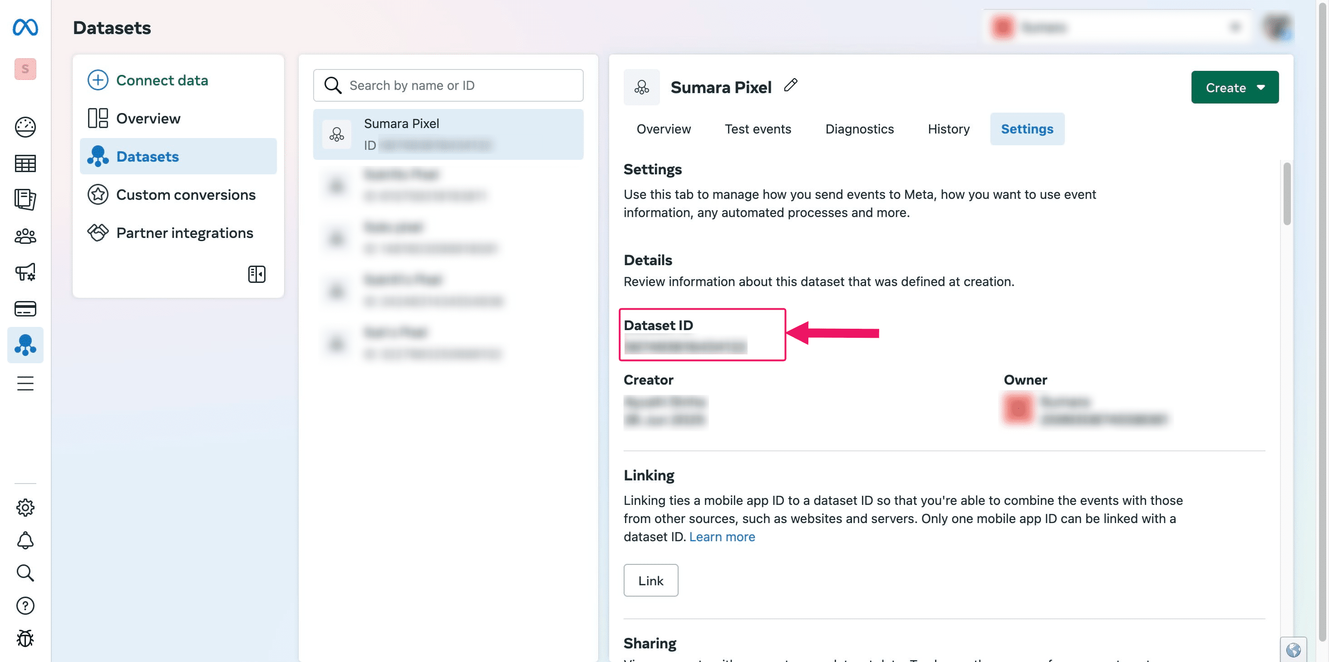Open the Settings gear at bottom left
Screen dimensions: 1329x662
[25, 507]
